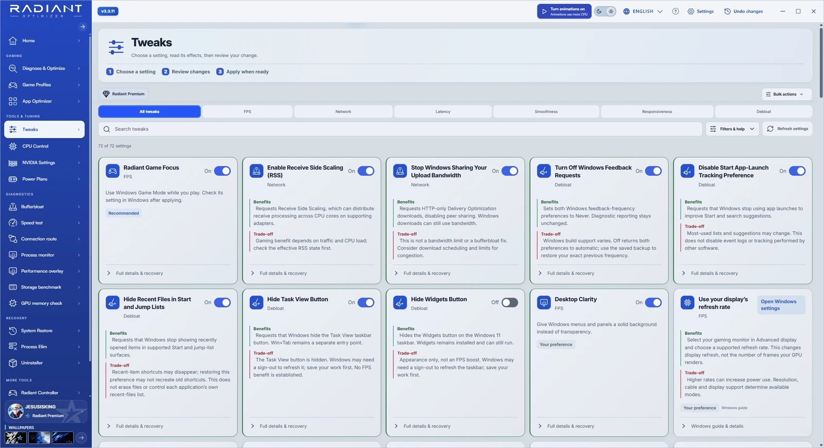
Task: Click the Storage benchmark drive icon
Action: pos(13,287)
